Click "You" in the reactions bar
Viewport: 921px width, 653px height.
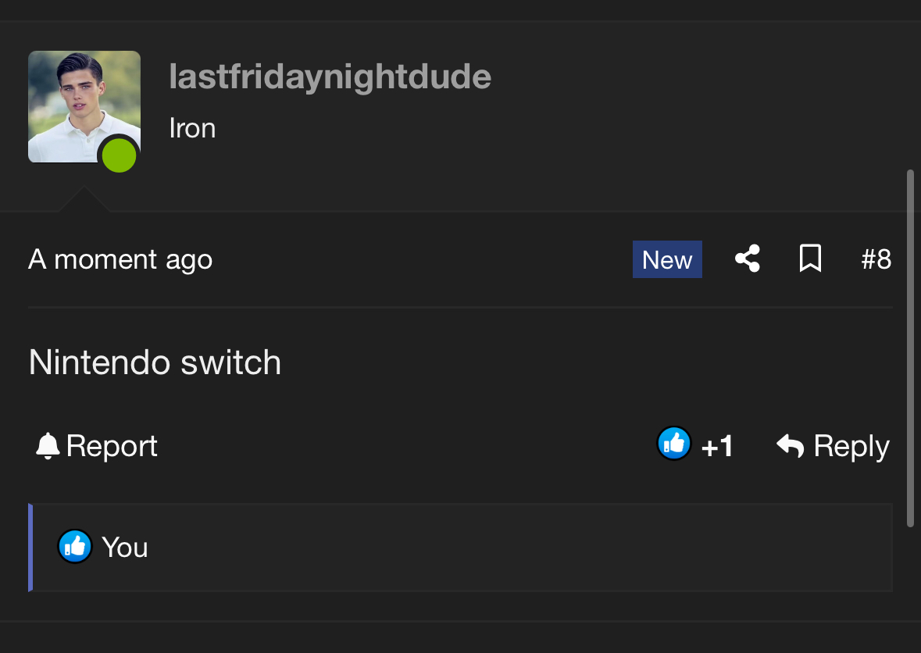click(125, 548)
